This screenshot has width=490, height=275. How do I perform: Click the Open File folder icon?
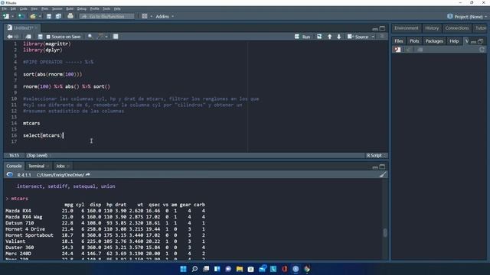tap(33, 16)
